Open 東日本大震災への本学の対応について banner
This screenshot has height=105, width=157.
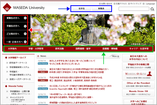coord(138,58)
